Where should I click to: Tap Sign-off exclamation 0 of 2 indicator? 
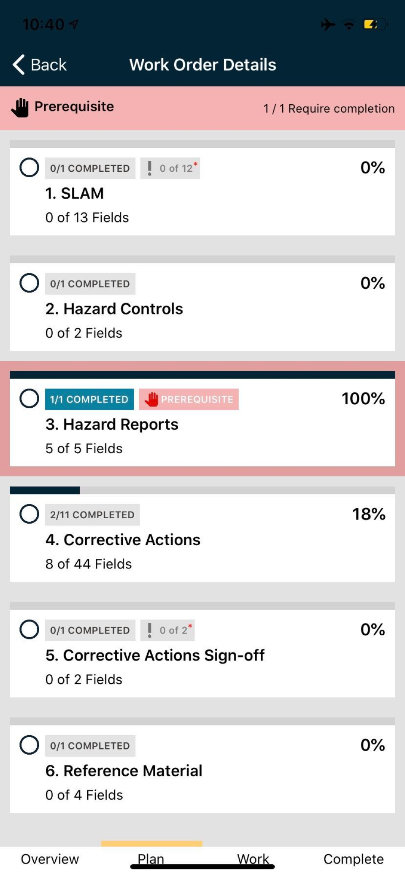coord(167,630)
